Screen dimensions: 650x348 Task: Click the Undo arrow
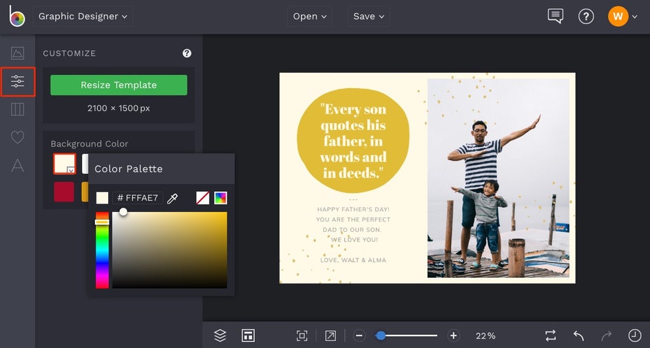coord(578,335)
